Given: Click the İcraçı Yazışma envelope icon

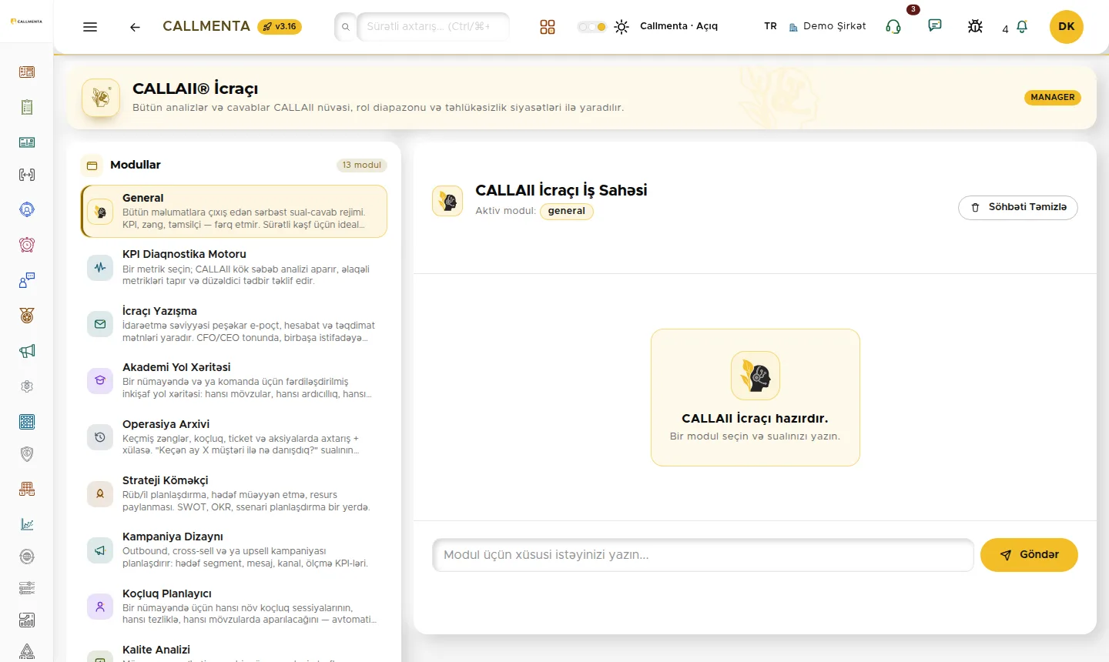Looking at the screenshot, I should coord(100,324).
